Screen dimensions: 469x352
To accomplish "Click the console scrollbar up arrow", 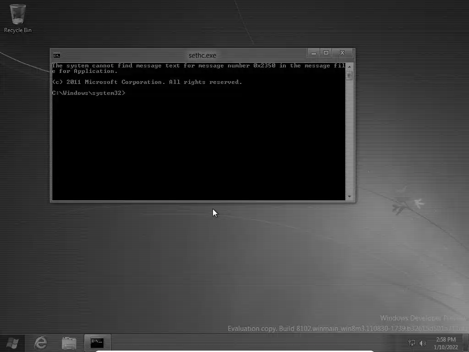I will point(349,66).
